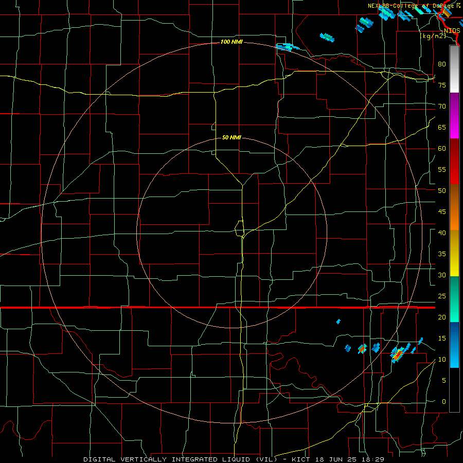The height and width of the screenshot is (463, 463).
Task: Click the KICT station identifier in the caption
Action: (x=302, y=459)
